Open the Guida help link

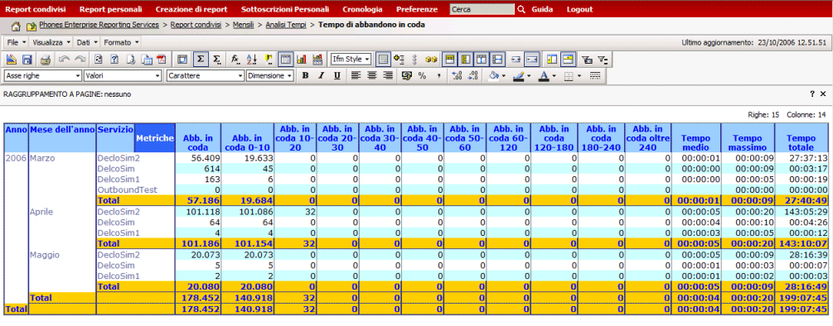pos(542,10)
